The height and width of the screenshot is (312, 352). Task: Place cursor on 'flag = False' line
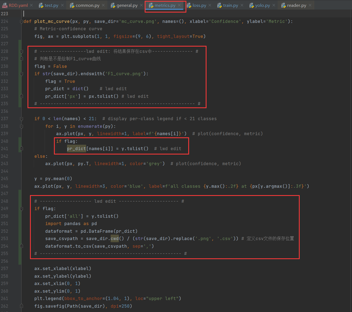point(51,66)
